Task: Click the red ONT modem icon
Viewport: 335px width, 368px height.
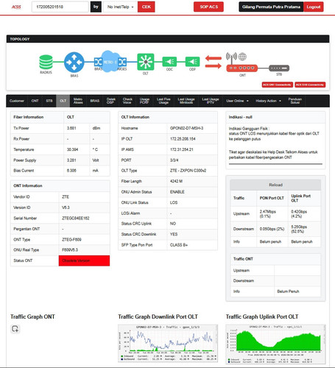Action: [x=242, y=68]
